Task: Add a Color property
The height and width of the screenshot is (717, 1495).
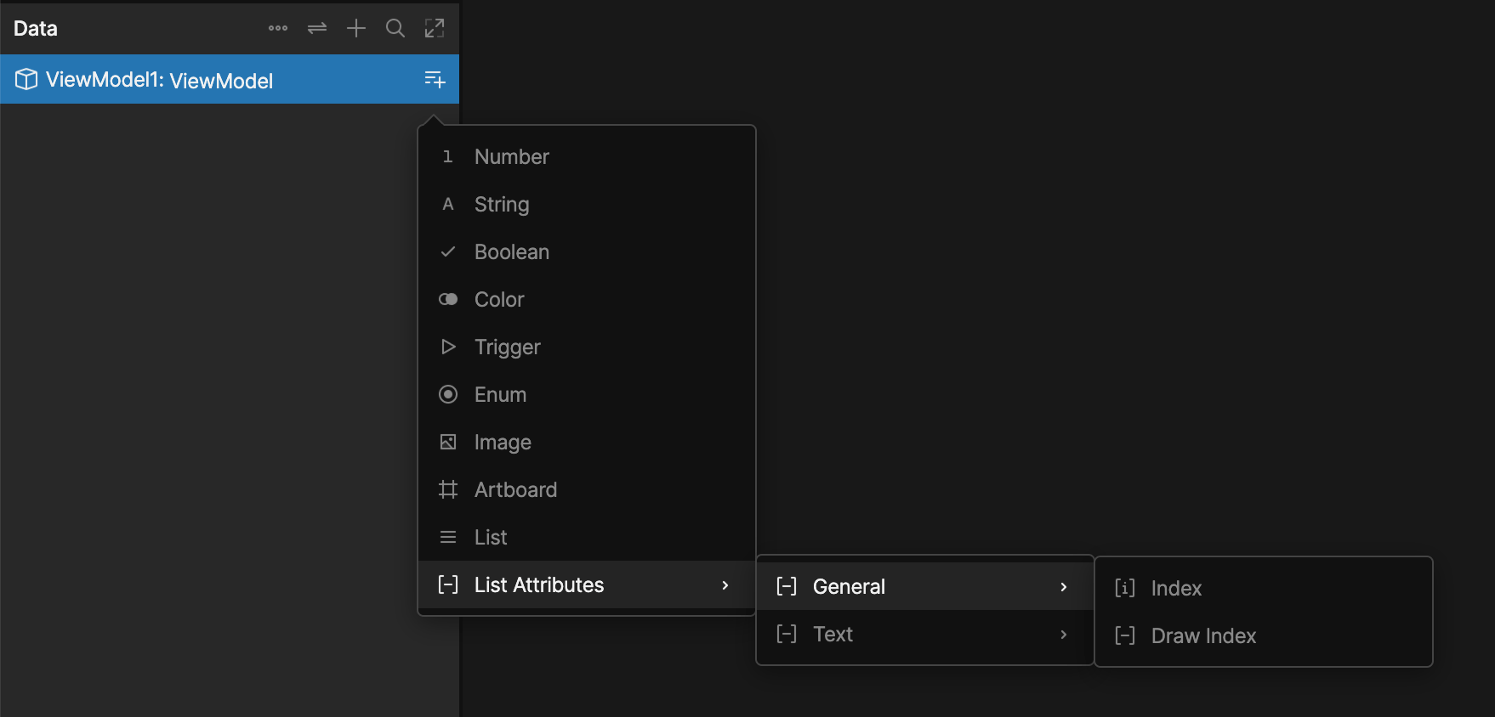Action: (x=587, y=299)
